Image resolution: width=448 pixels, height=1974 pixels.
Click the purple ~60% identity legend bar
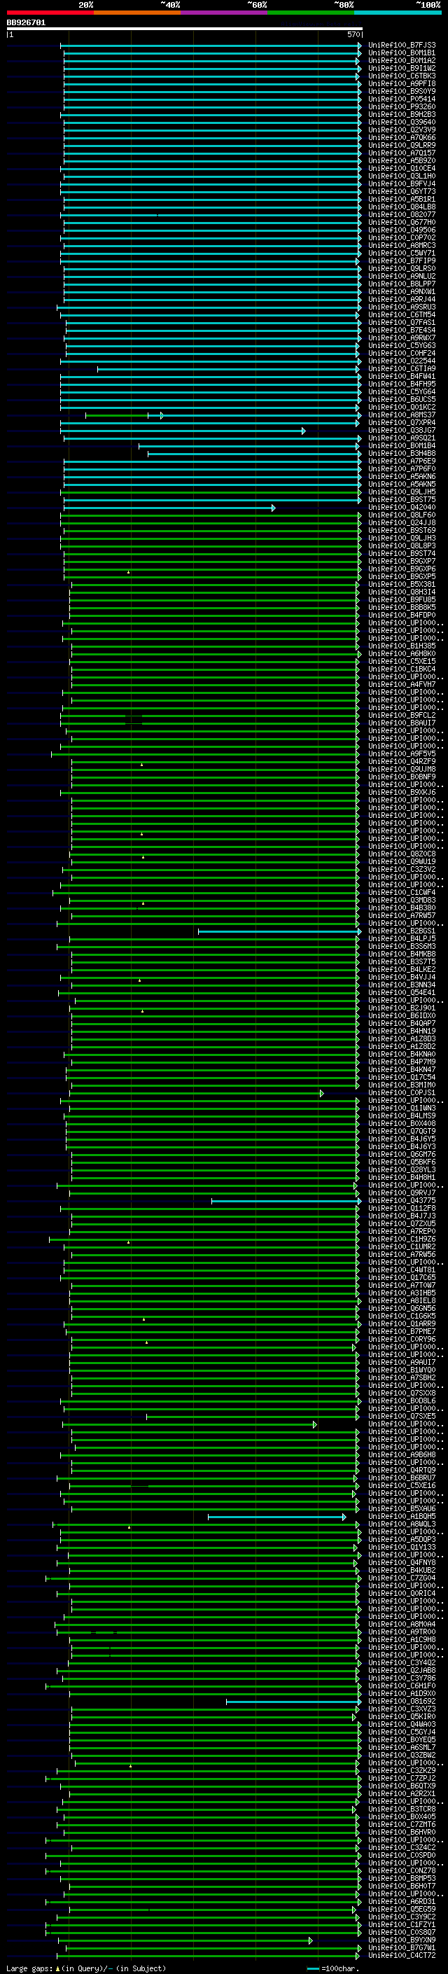pos(225,13)
